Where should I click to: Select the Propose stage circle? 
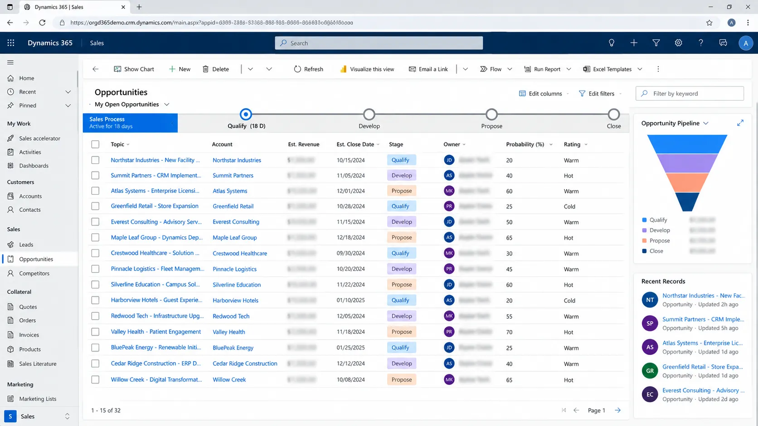pos(491,115)
